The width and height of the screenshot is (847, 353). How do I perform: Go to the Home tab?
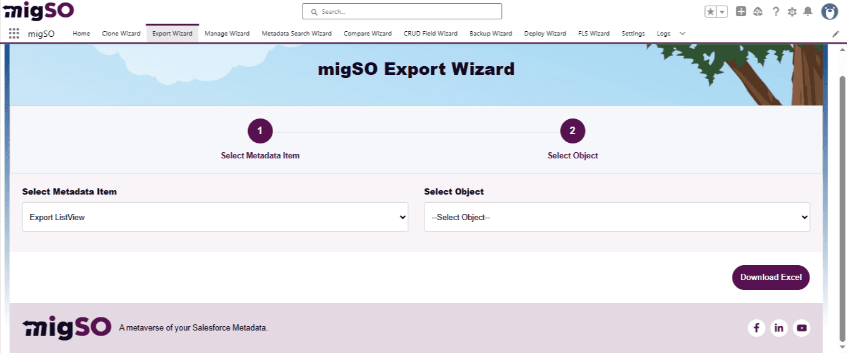click(81, 34)
